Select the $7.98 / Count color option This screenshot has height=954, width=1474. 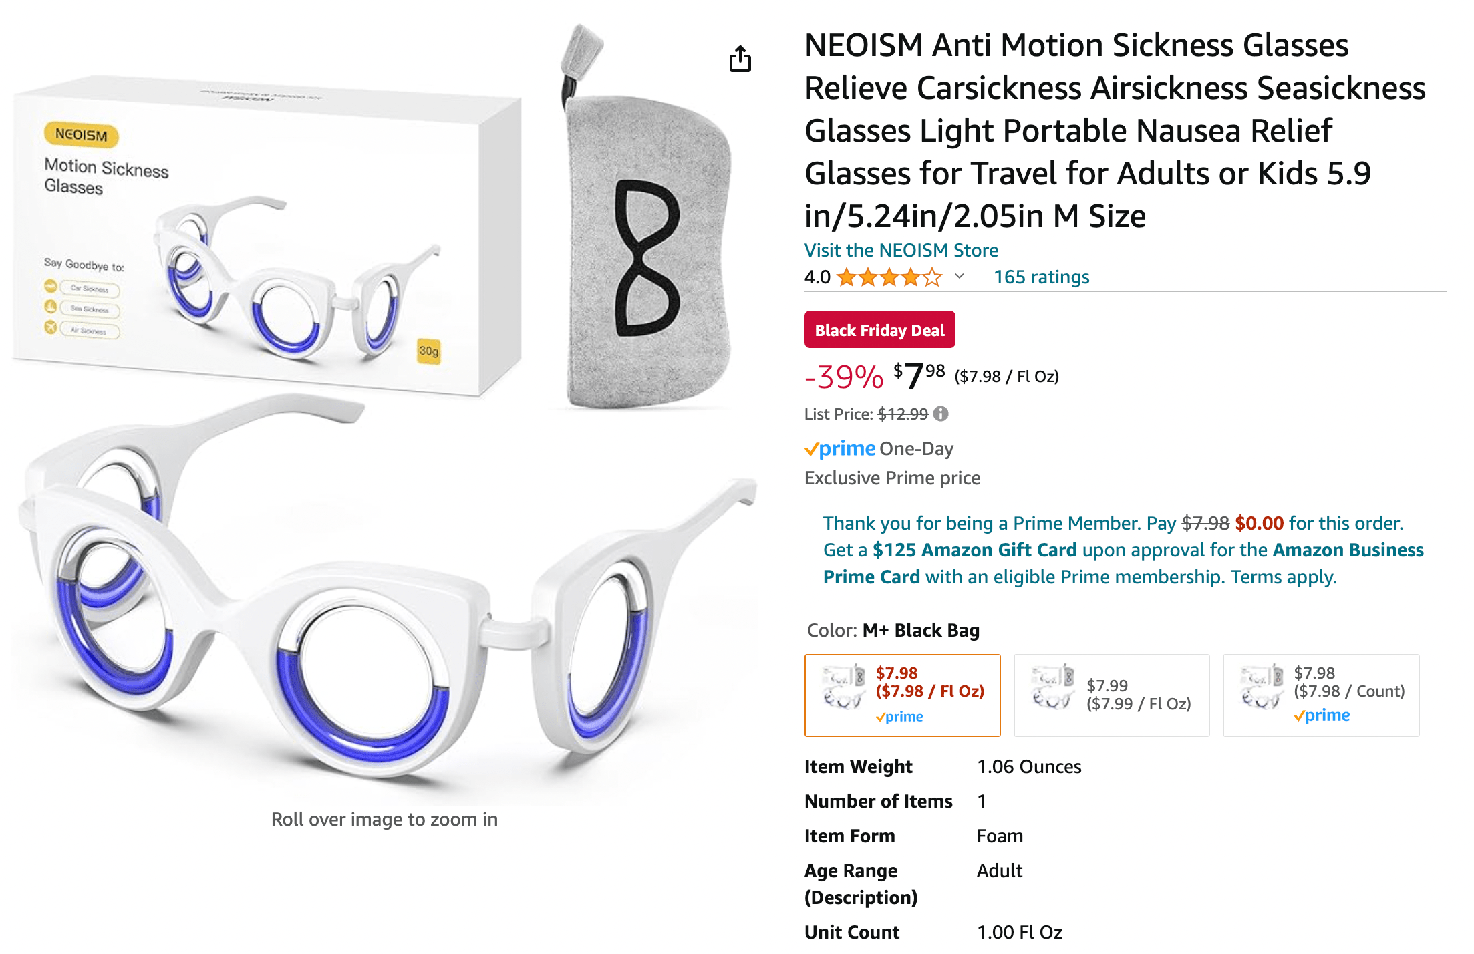click(1320, 695)
